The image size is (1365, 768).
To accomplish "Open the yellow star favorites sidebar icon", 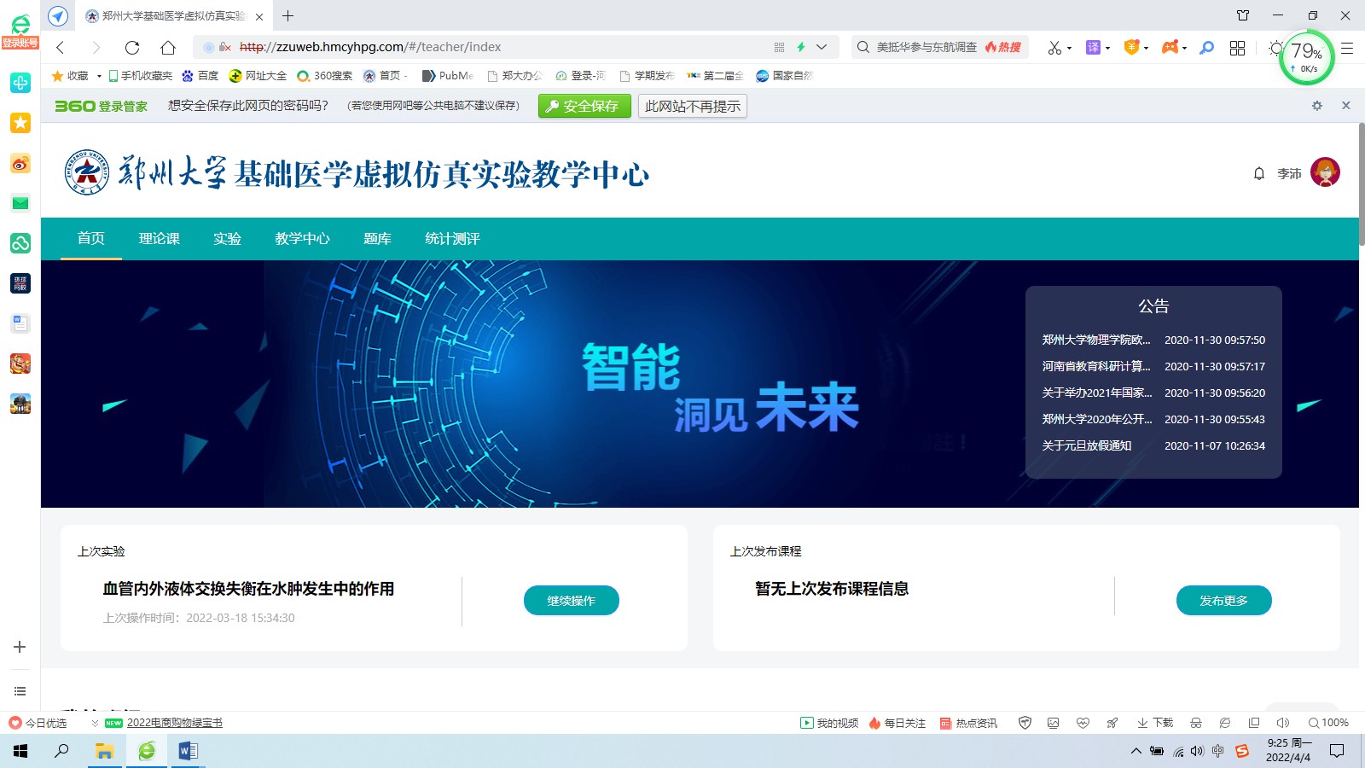I will (x=20, y=123).
